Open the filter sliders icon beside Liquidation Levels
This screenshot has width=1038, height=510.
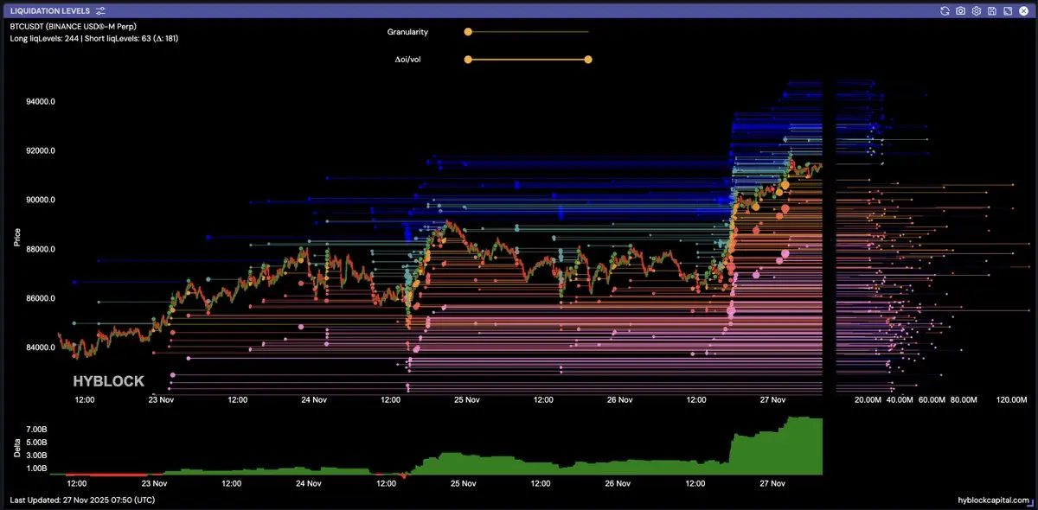coord(101,10)
